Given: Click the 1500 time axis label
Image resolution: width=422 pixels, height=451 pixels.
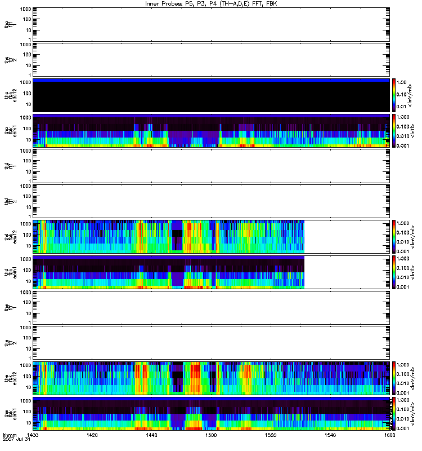Looking at the screenshot, I should click(211, 435).
